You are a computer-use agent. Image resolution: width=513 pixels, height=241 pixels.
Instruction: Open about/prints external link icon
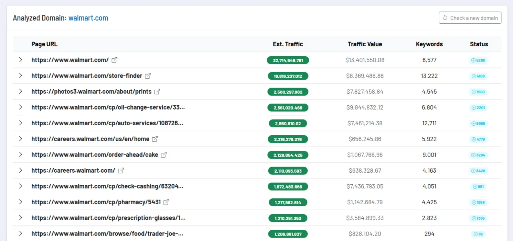point(157,92)
